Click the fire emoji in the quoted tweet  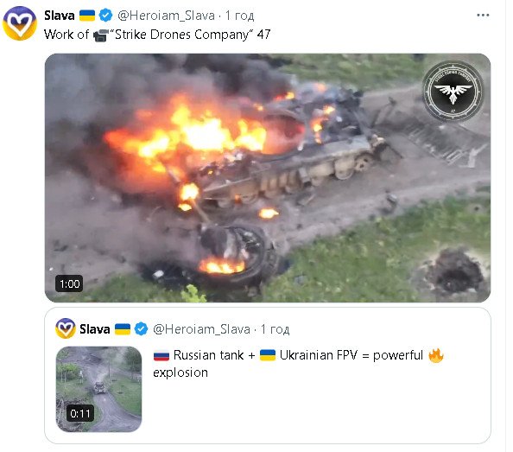(436, 355)
